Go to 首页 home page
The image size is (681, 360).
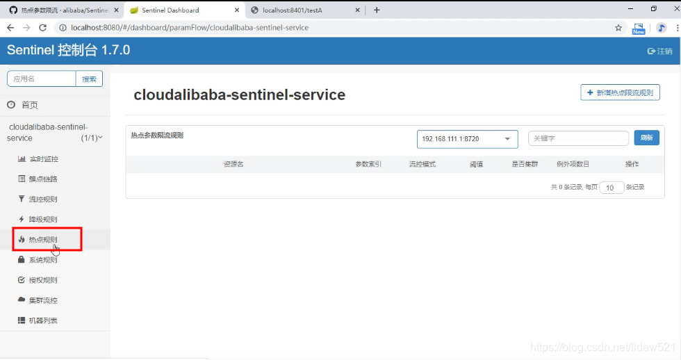click(x=29, y=105)
